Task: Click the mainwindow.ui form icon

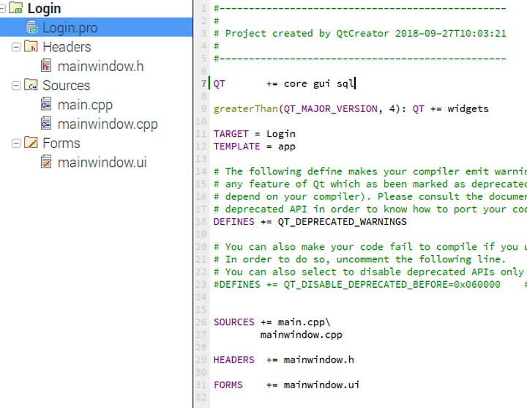Action: [46, 162]
